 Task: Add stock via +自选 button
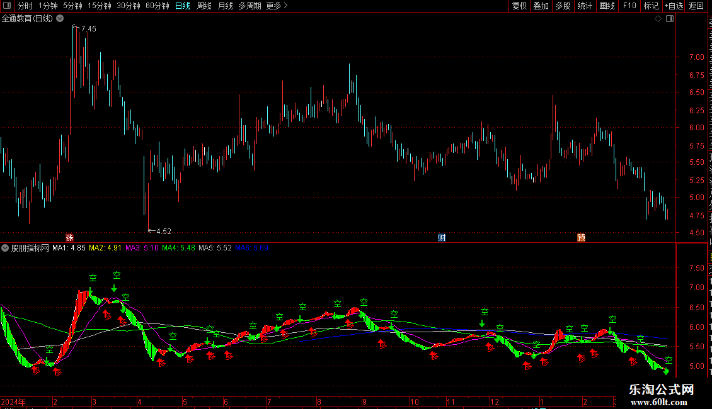(x=674, y=6)
